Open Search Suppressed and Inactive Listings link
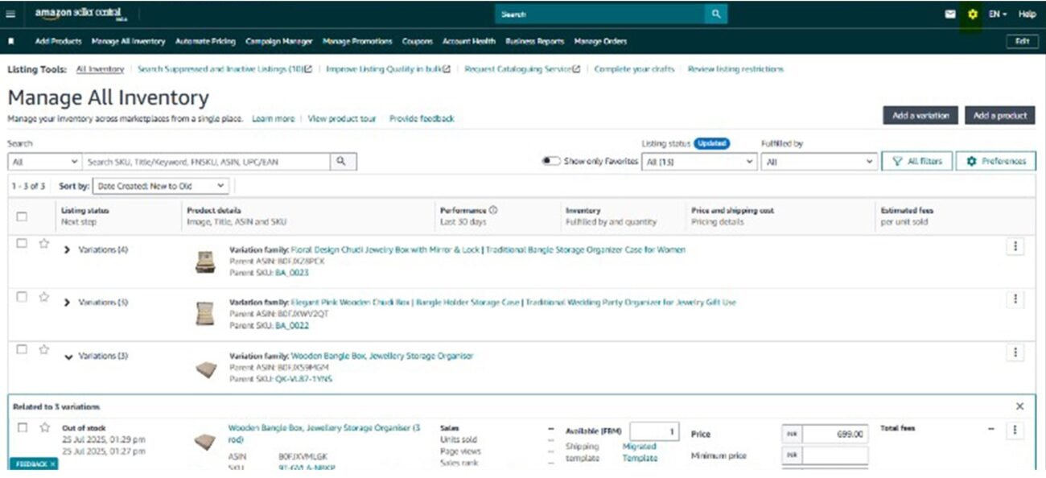The image size is (1046, 478). [224, 69]
